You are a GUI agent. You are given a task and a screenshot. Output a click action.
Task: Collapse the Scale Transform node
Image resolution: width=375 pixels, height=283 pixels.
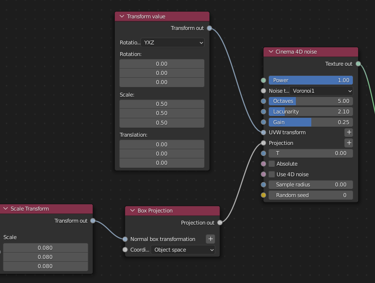point(6,209)
